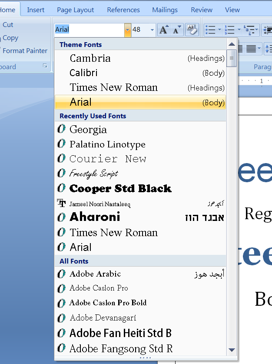Screen dimensions: 272x364
Task: Open the font size dropdown arrow
Action: [x=152, y=30]
